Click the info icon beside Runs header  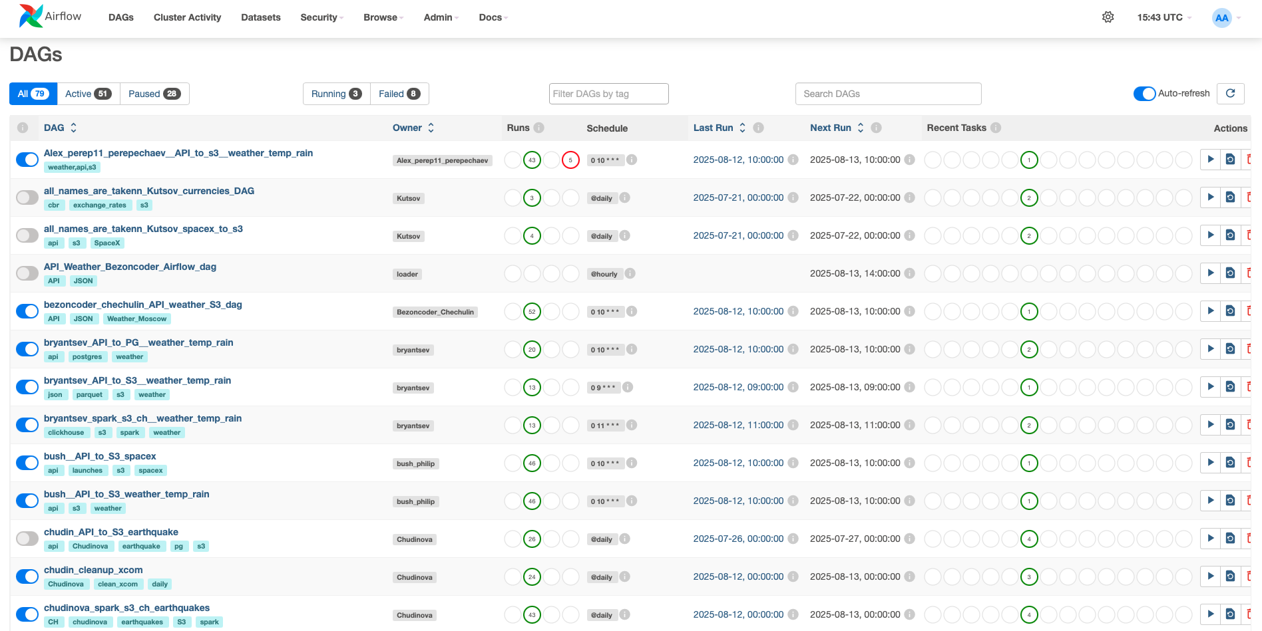[x=539, y=128]
